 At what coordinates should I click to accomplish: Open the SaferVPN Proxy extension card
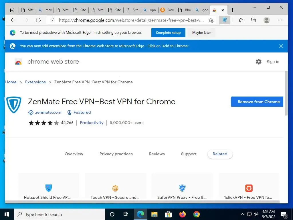click(x=182, y=186)
